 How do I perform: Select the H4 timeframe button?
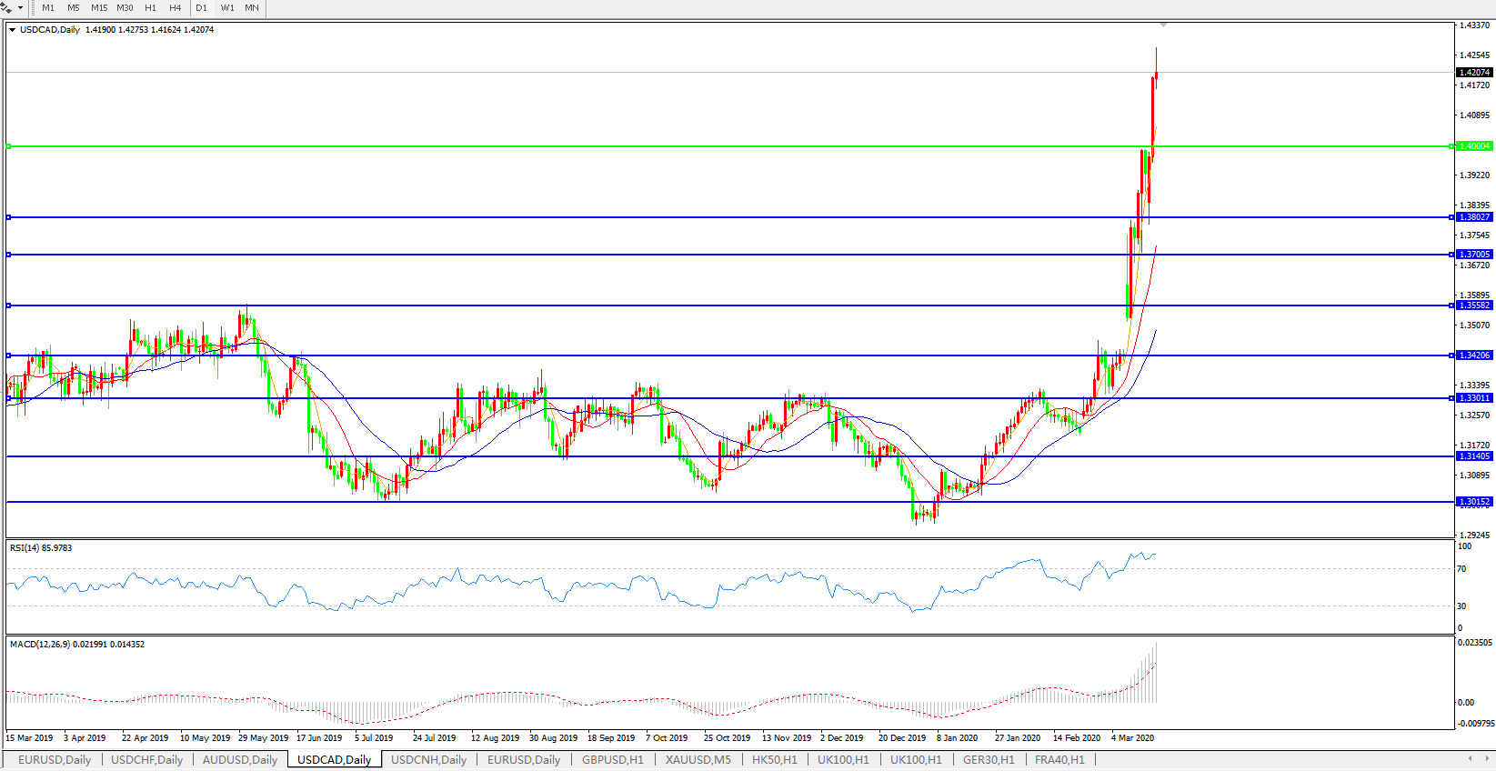(x=176, y=8)
